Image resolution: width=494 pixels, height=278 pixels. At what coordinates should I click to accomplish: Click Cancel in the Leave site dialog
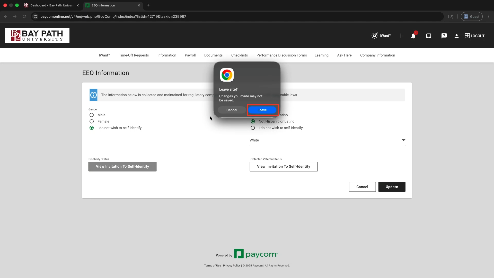(x=232, y=110)
